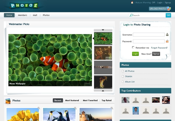The height and width of the screenshot is (121, 175).
Task: Focus the Password input field
Action: click(149, 41)
